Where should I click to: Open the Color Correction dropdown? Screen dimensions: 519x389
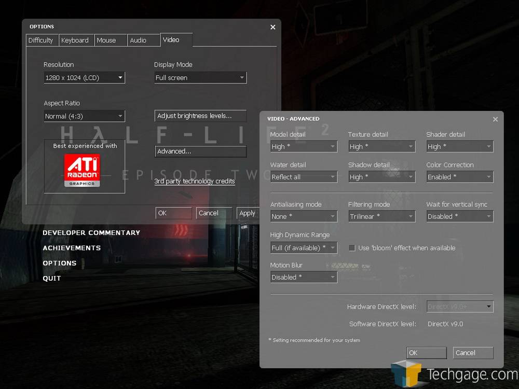point(460,177)
